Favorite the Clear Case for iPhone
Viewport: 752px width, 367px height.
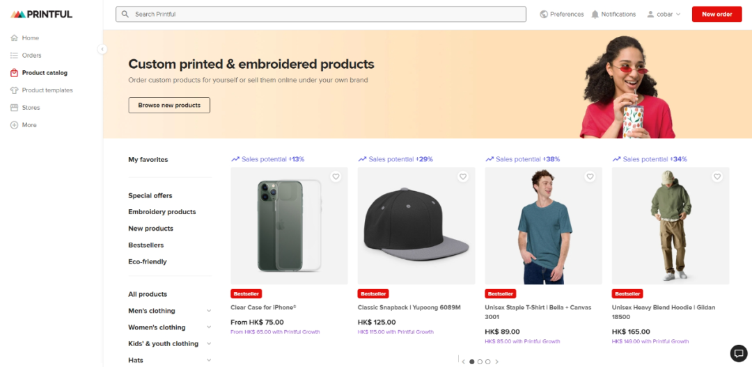tap(336, 177)
